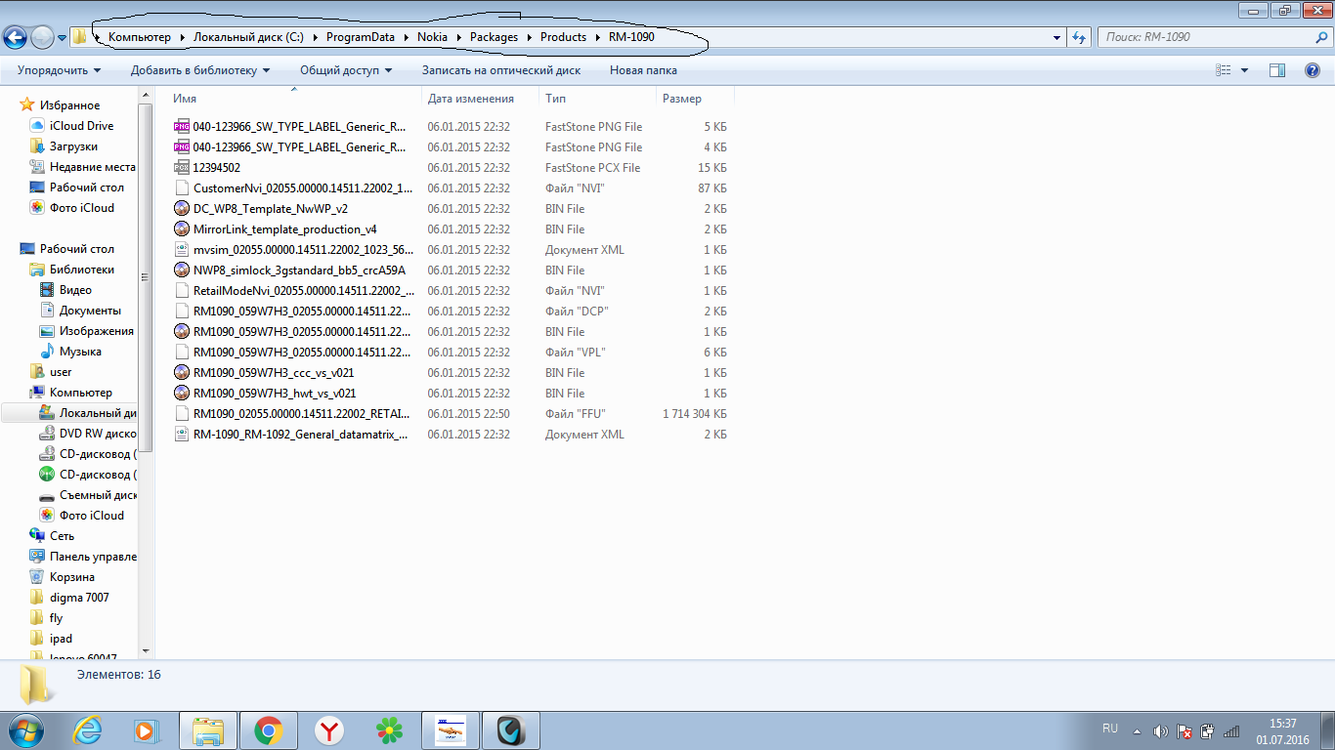Click the Nokia breadcrumb in address bar
Viewport: 1335px width, 750px height.
(432, 37)
